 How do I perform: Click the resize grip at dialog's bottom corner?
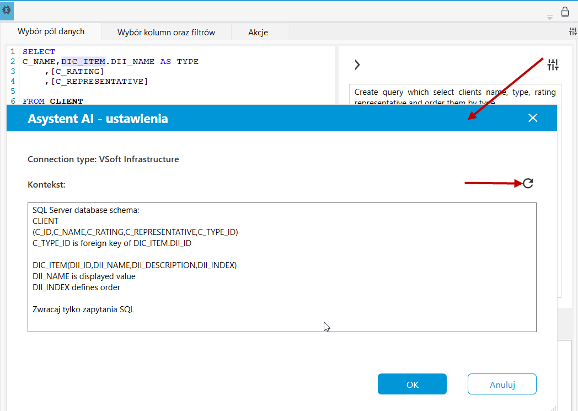(x=554, y=408)
